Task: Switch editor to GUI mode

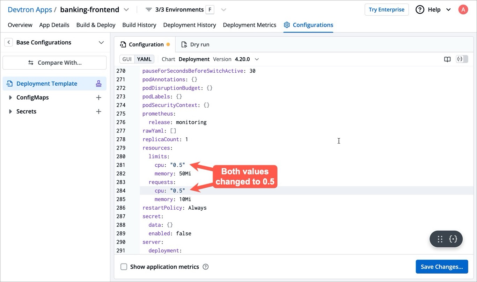Action: [x=127, y=59]
